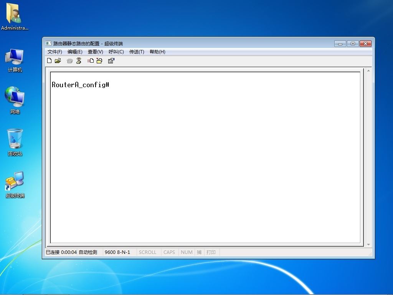The height and width of the screenshot is (295, 393).
Task: Click the Receive file toolbar icon
Action: coord(99,61)
